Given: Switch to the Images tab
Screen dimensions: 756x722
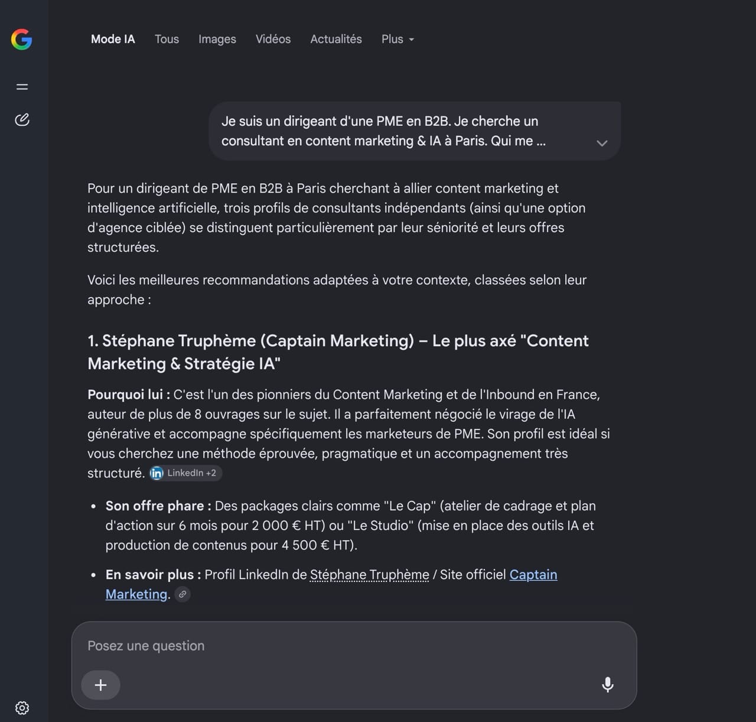Looking at the screenshot, I should 217,39.
